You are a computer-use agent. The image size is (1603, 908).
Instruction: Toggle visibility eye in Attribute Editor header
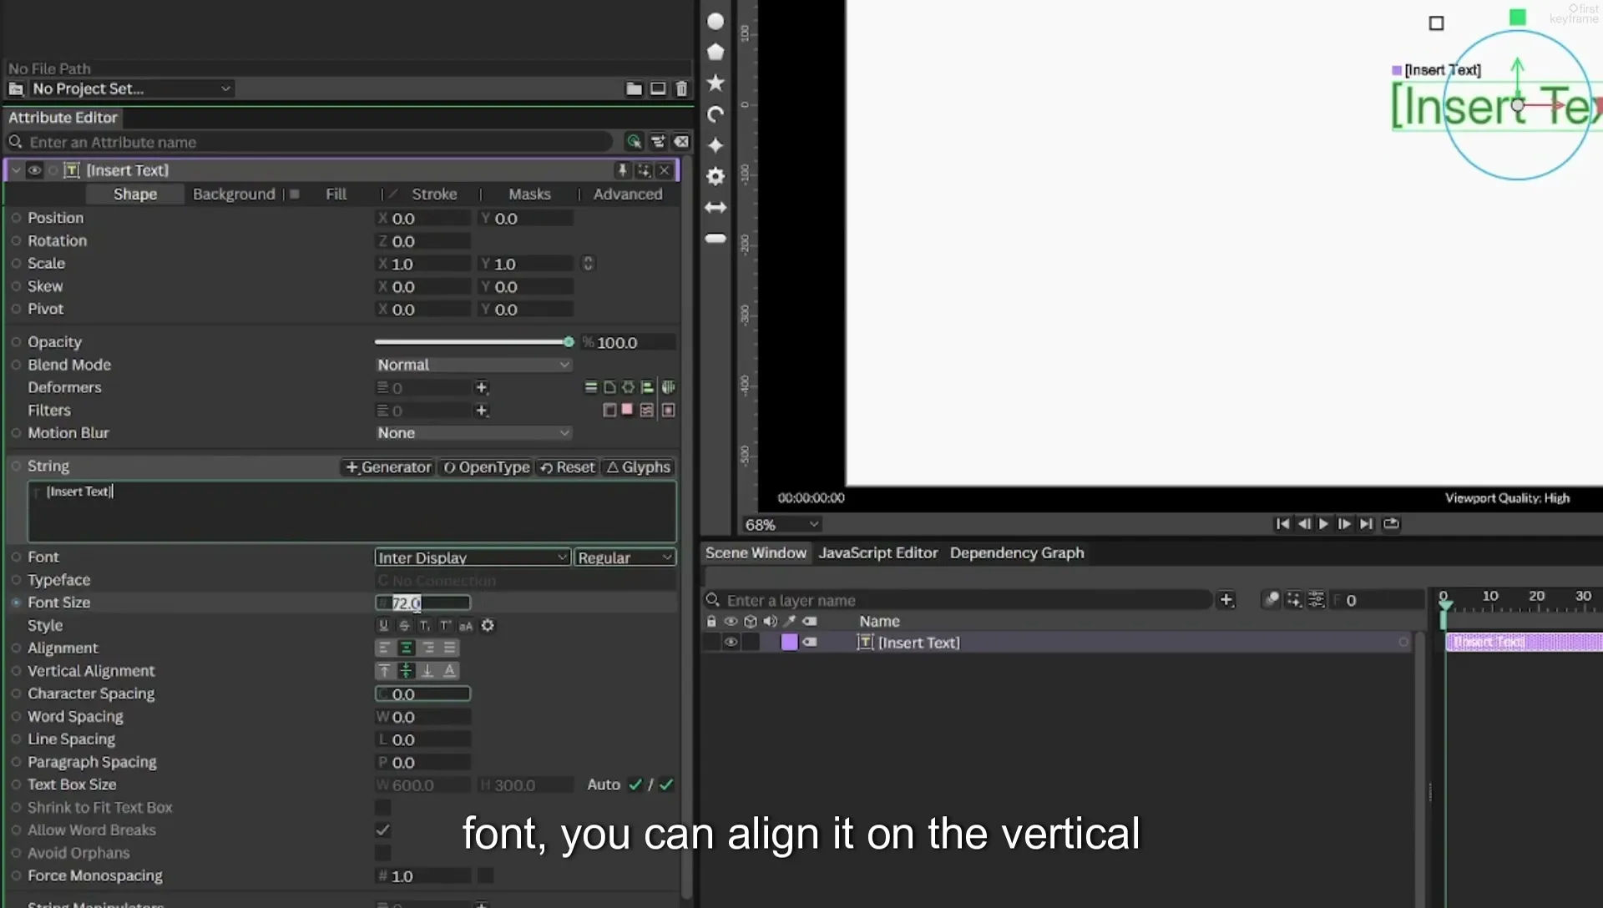click(x=34, y=170)
